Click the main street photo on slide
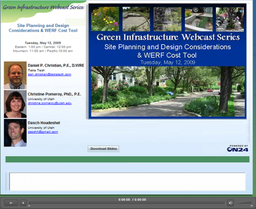256x209 pixels. pos(168,91)
